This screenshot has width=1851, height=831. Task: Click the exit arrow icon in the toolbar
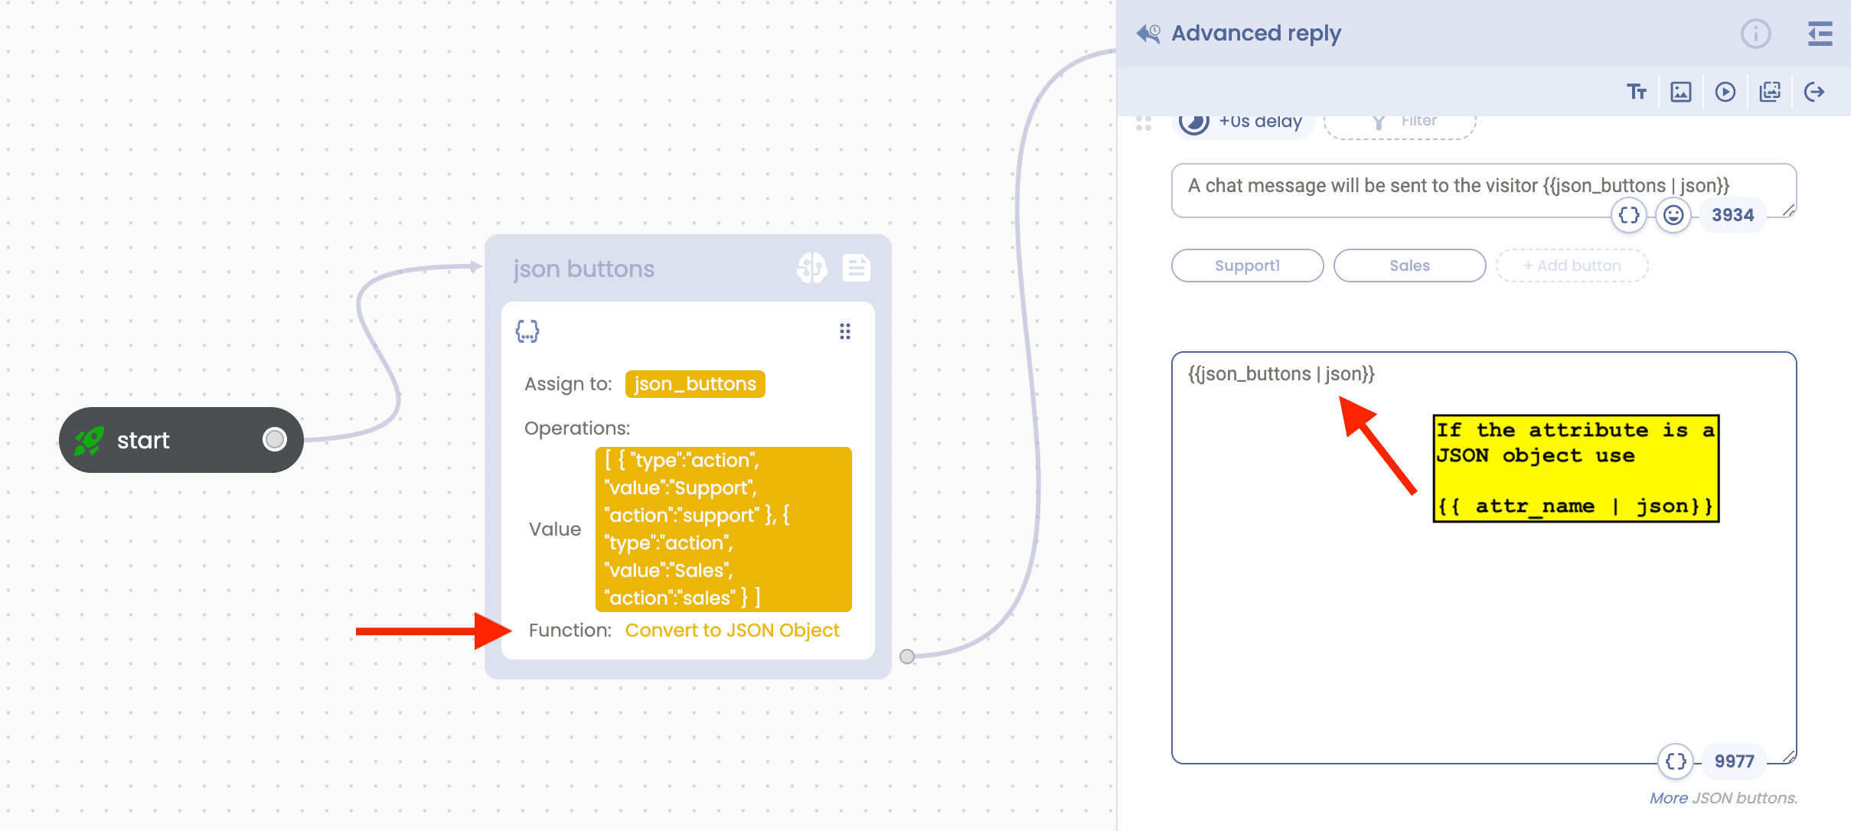coord(1814,92)
